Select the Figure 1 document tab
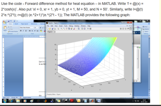Image resolution: width=161 pixels, height=106 pixels. pyautogui.click(x=51, y=32)
